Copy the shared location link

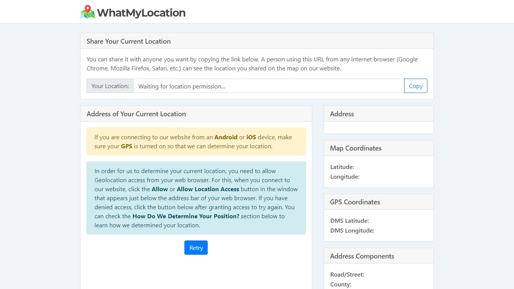[415, 86]
